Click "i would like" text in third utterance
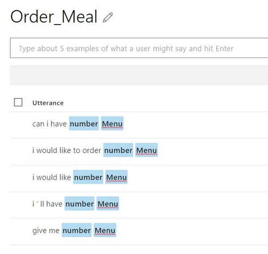The image size is (268, 254). click(51, 178)
